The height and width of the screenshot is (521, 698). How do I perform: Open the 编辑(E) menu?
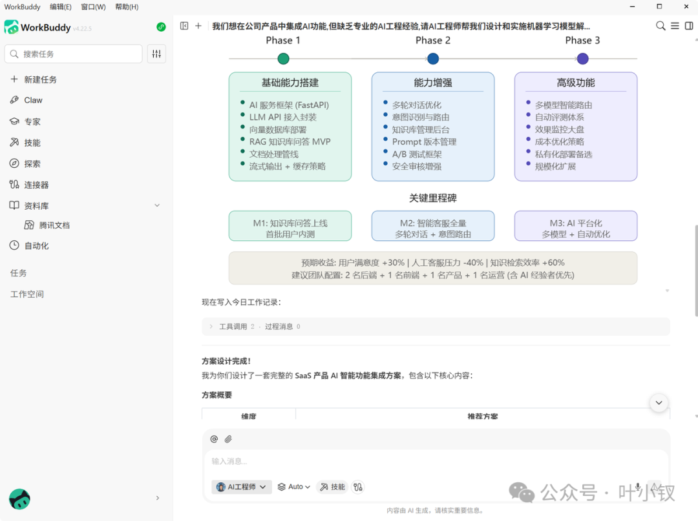coord(61,6)
